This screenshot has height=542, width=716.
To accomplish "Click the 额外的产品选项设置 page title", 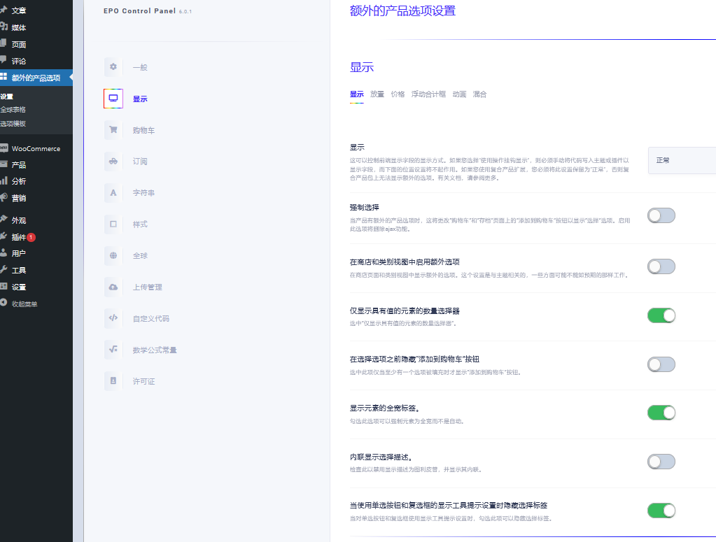I will pos(402,11).
